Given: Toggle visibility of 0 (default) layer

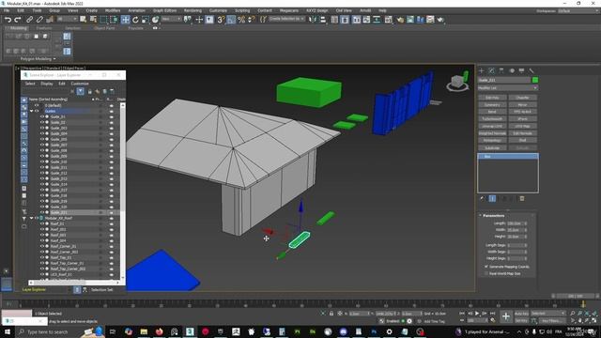Looking at the screenshot, I should click(37, 105).
